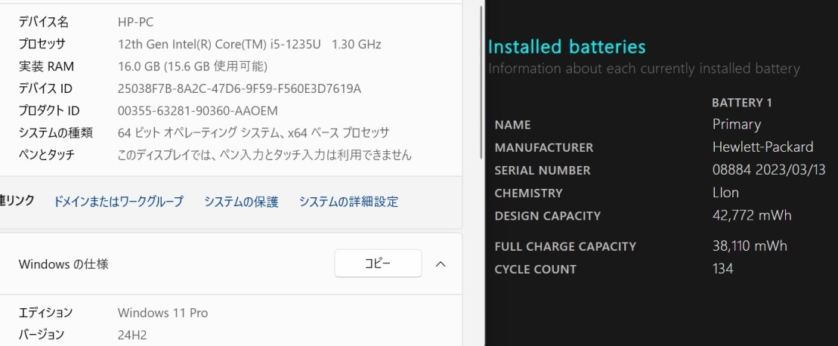Image resolution: width=838 pixels, height=346 pixels.
Task: Click the Windows 11 Pro edition value
Action: coord(162,313)
